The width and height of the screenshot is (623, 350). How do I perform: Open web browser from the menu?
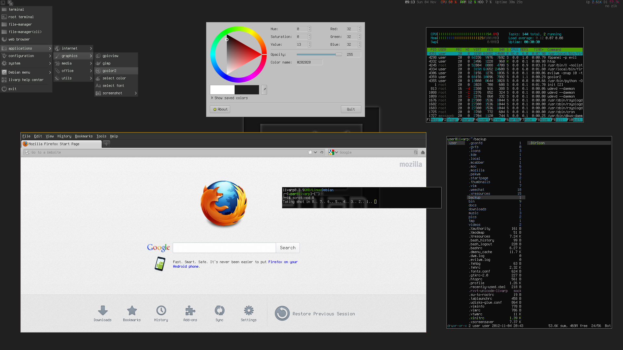coord(26,39)
